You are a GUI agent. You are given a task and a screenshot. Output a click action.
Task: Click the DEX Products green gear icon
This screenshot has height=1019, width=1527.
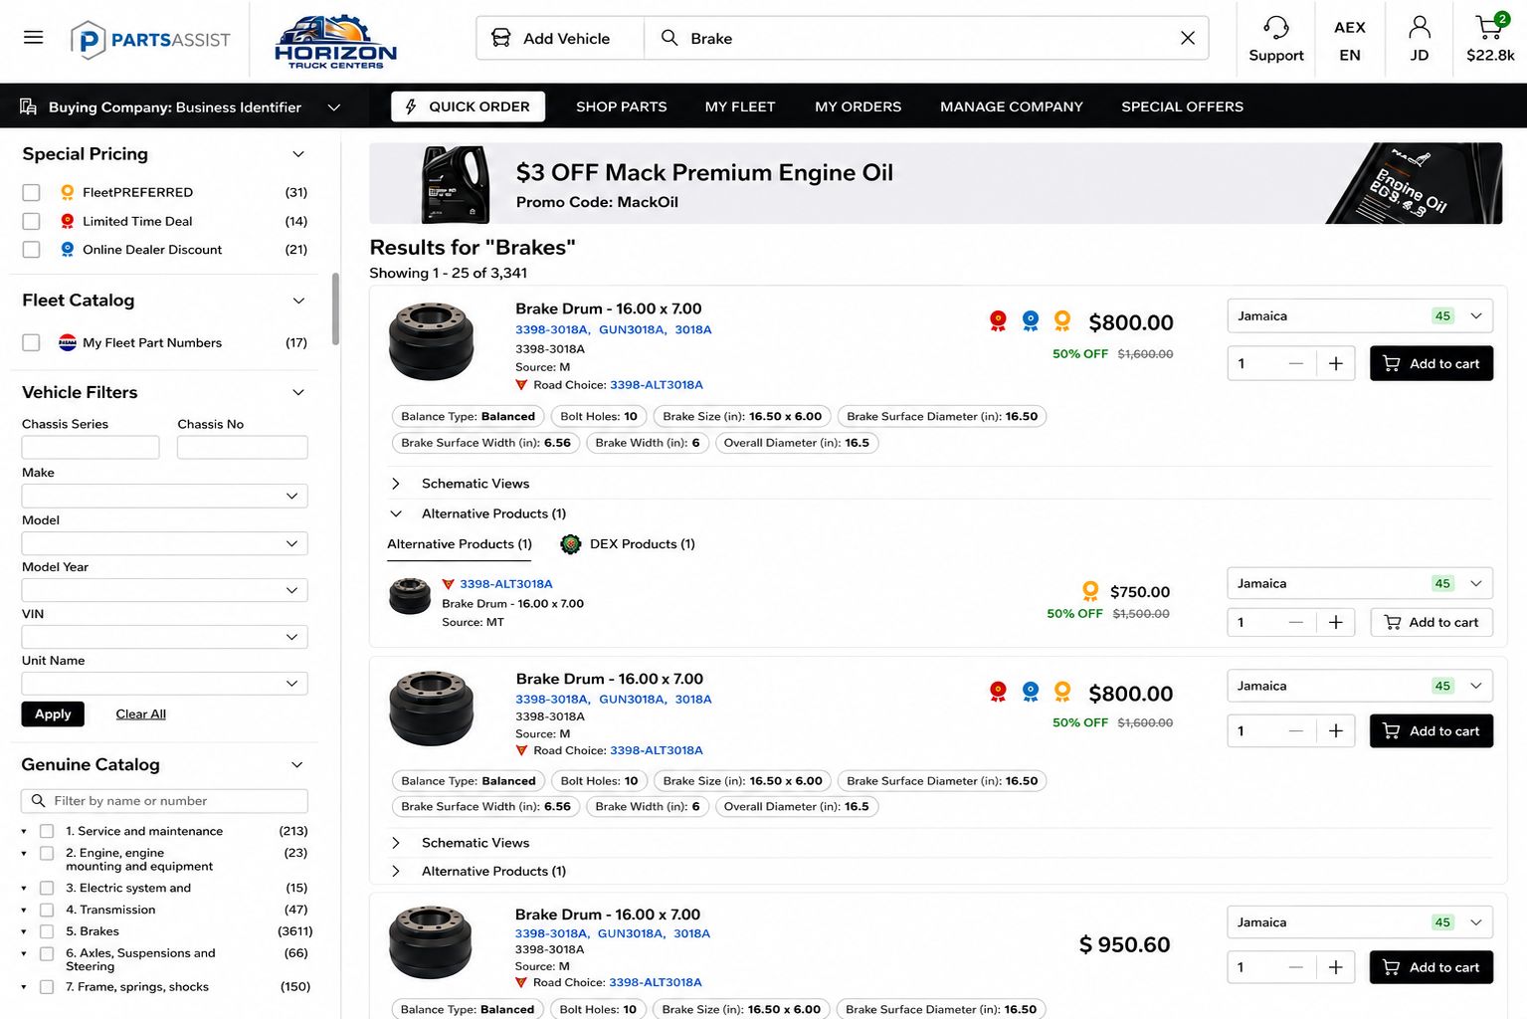(571, 544)
